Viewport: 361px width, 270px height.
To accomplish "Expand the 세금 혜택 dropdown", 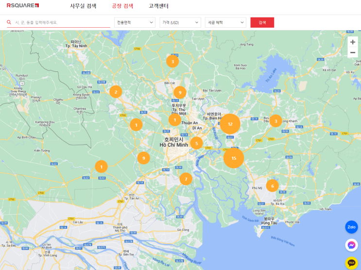I will pyautogui.click(x=225, y=22).
